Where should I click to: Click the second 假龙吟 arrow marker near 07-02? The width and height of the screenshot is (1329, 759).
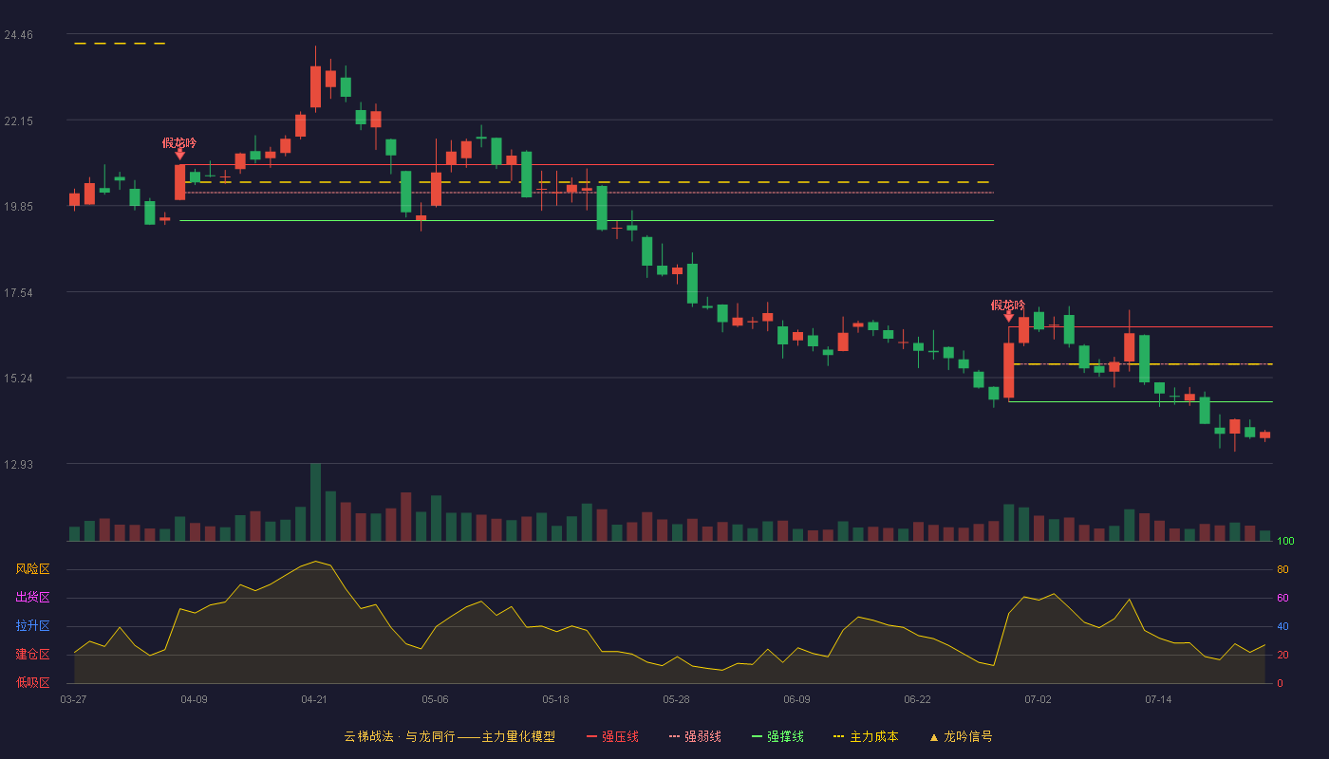[x=1008, y=316]
